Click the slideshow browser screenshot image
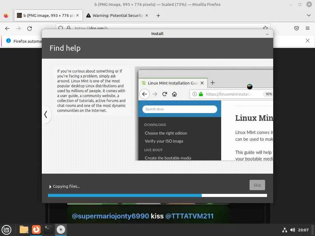315x236 pixels. 204,114
